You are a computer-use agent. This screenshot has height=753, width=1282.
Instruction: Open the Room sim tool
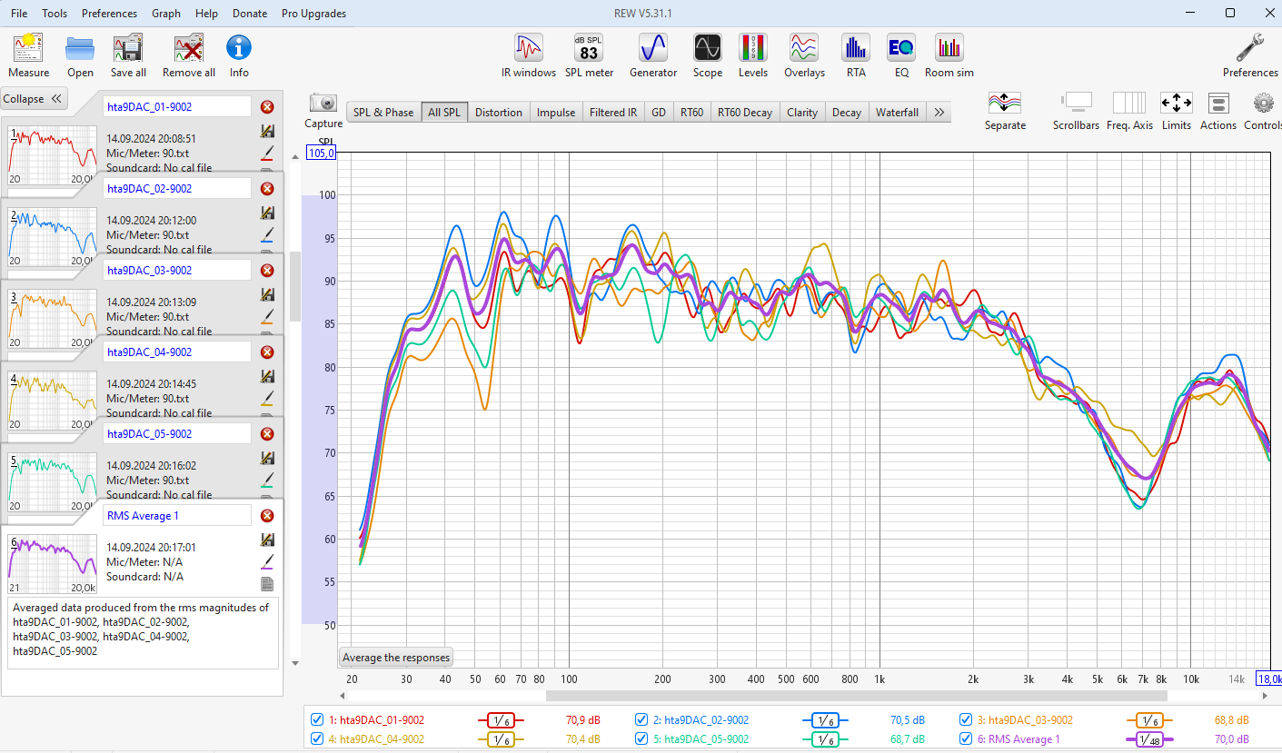pyautogui.click(x=949, y=55)
